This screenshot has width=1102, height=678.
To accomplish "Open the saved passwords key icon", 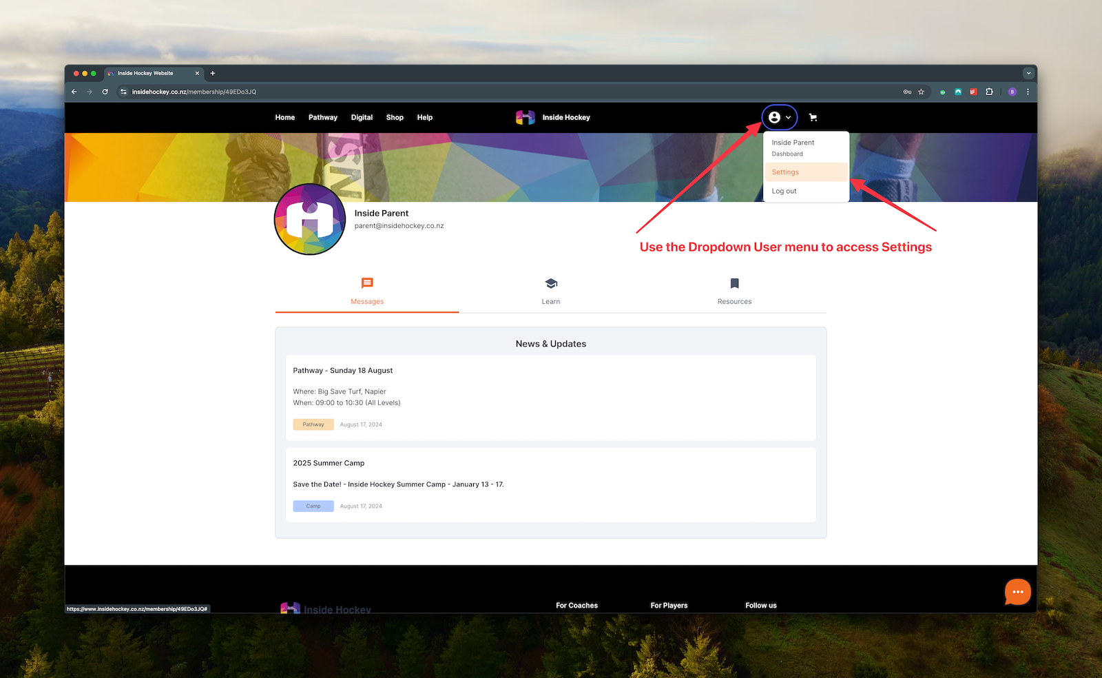I will (907, 92).
